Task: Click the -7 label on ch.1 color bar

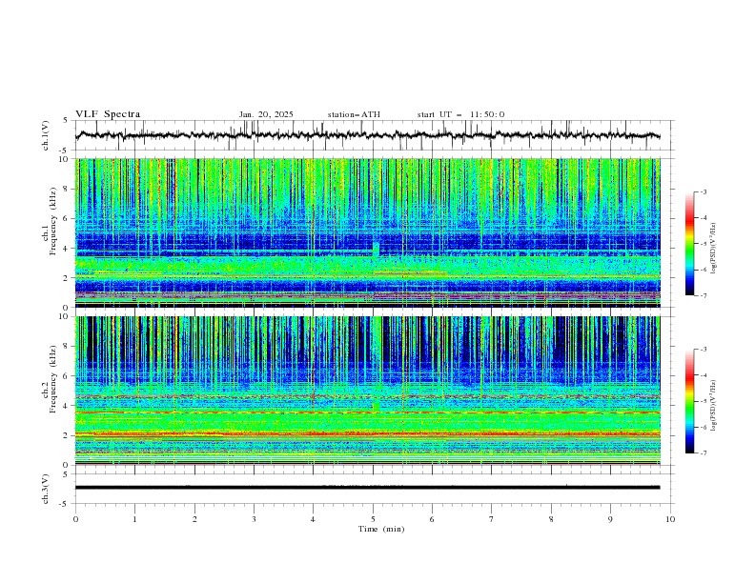Action: 704,295
